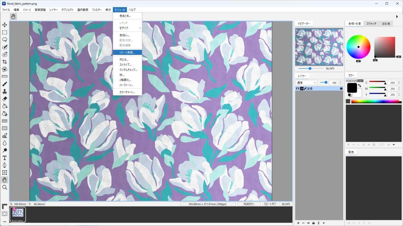
Task: Switch to the スウォッチ tab
Action: [x=371, y=24]
